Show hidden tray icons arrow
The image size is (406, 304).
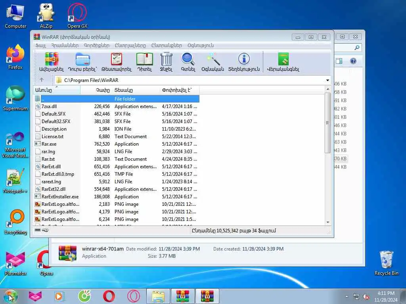(347, 297)
